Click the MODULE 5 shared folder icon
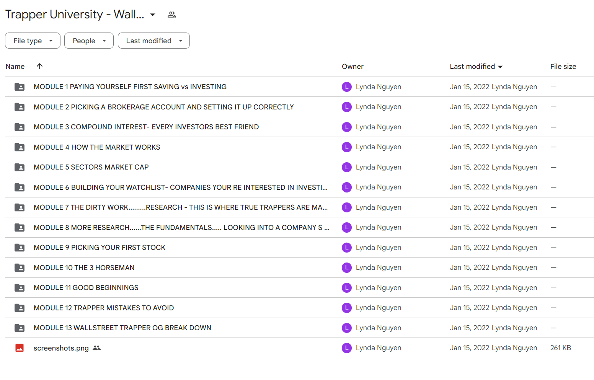This screenshot has width=594, height=380. [x=20, y=167]
